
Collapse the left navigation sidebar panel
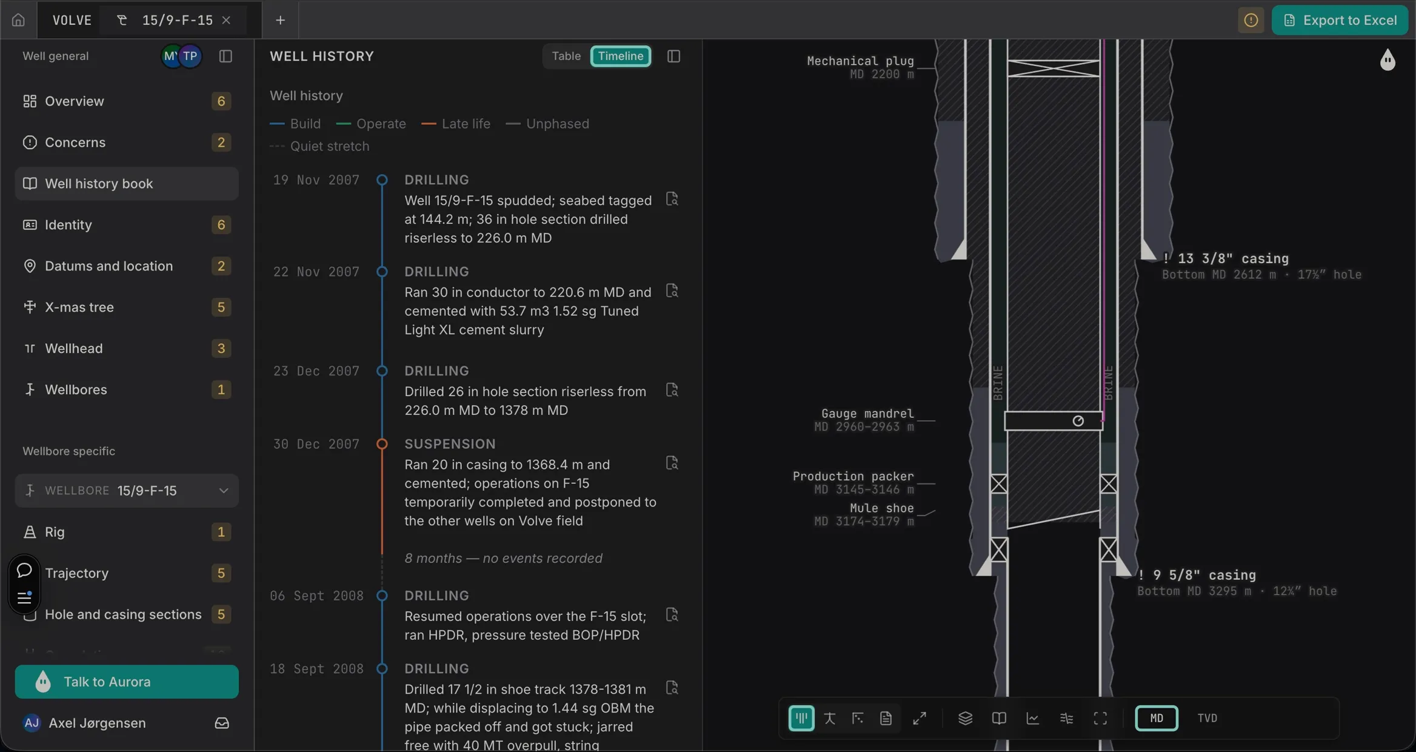coord(225,56)
